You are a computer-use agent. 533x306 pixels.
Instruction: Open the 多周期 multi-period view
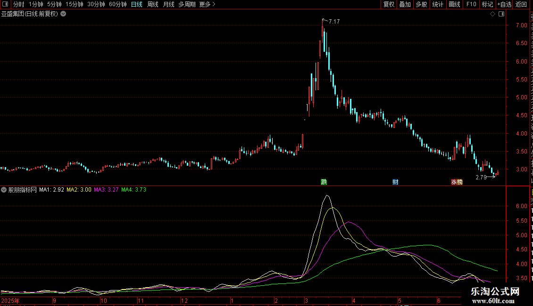pos(187,4)
